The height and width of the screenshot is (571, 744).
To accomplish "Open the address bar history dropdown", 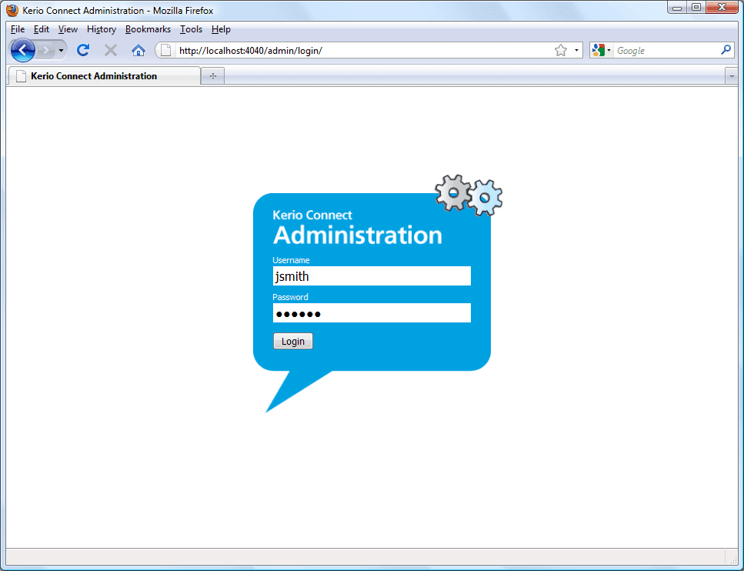I will click(x=576, y=50).
